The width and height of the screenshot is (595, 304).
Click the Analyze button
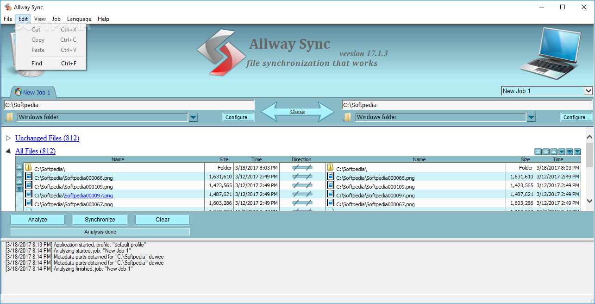(38, 220)
